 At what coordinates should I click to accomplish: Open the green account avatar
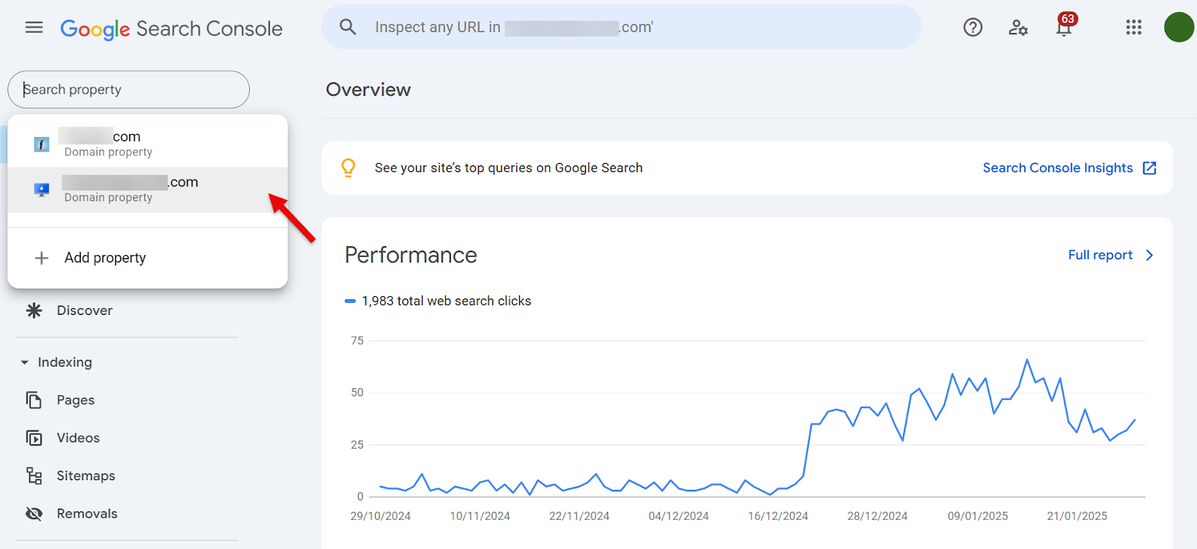[1179, 28]
